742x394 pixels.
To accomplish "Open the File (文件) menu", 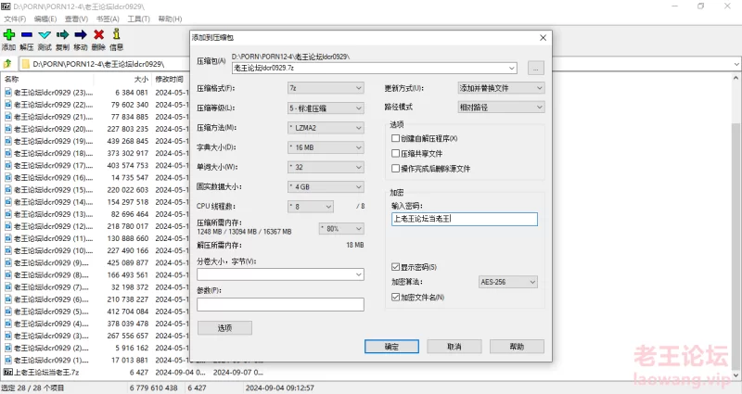I will click(15, 19).
